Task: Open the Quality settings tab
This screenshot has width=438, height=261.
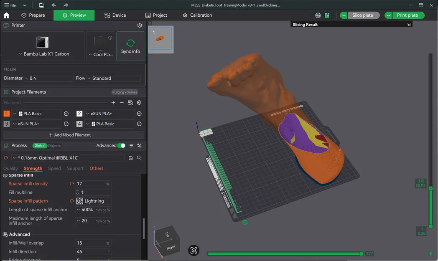Action: point(10,168)
